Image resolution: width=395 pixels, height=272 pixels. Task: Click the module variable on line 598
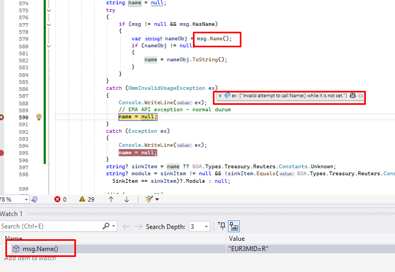coord(141,174)
